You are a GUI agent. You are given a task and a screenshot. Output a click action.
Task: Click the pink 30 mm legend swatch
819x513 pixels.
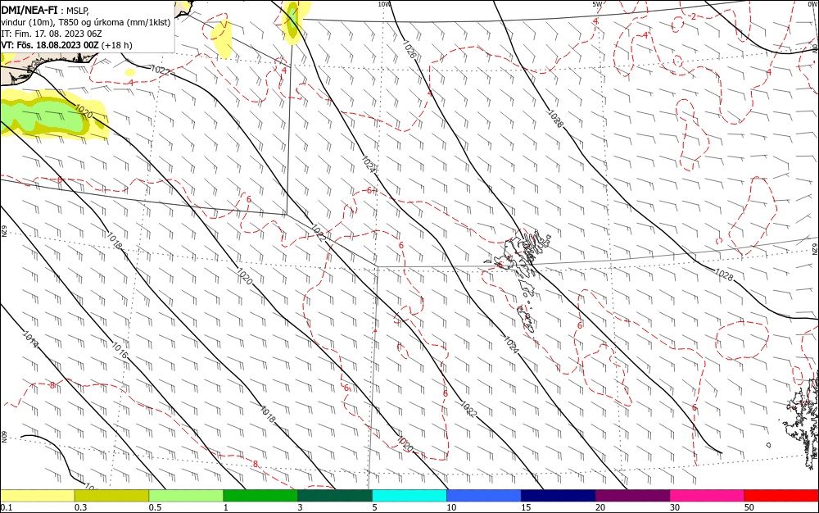707,496
